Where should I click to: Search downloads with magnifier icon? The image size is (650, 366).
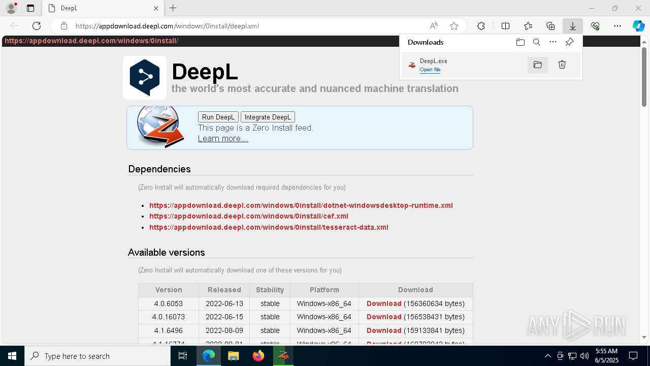pyautogui.click(x=537, y=42)
